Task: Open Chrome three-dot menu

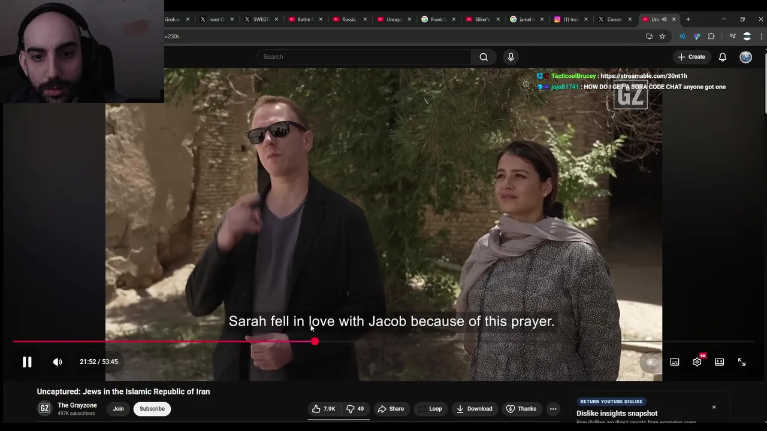Action: pyautogui.click(x=761, y=37)
